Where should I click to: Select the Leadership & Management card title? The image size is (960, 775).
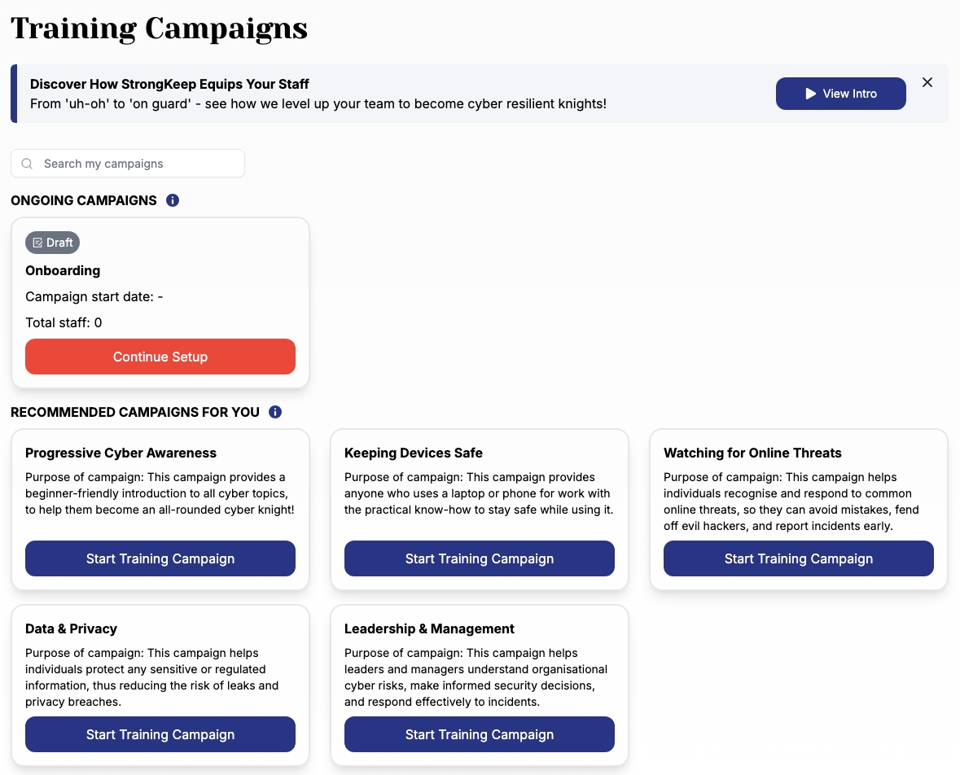click(x=429, y=628)
